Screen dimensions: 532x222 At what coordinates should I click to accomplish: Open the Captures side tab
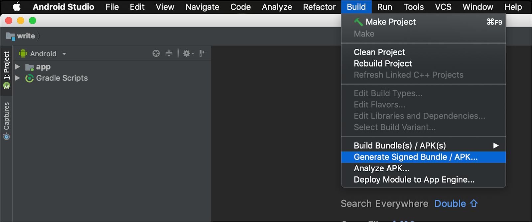pyautogui.click(x=6, y=121)
